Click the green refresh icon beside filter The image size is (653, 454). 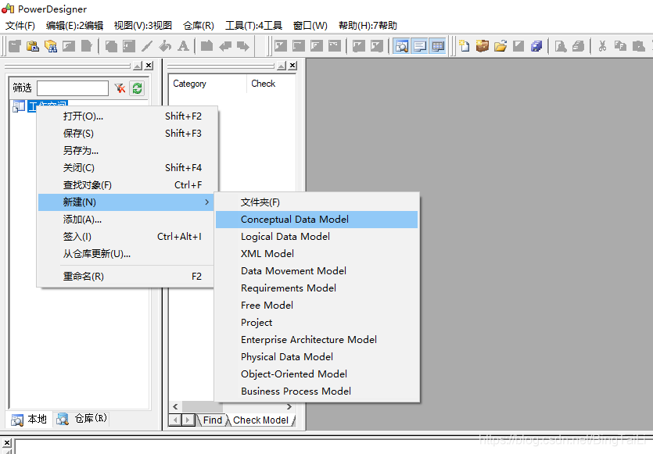pos(137,88)
